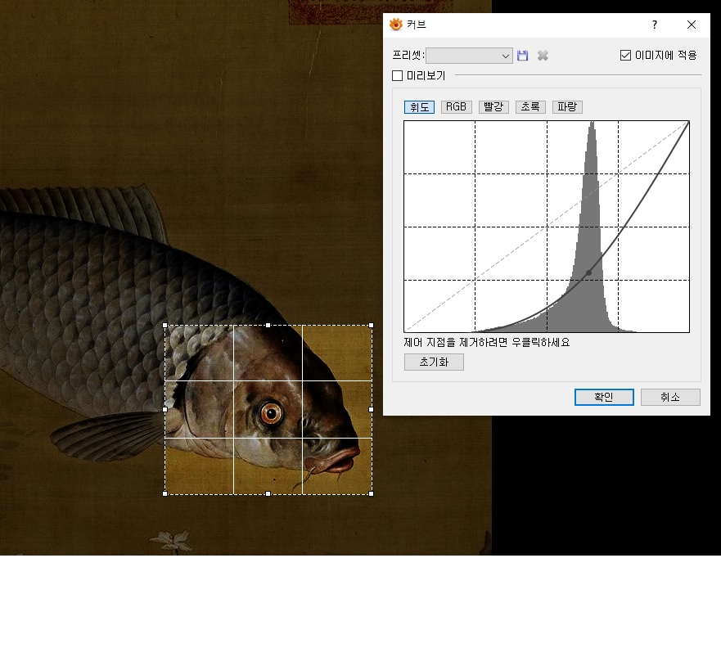Click the bottom-left crop selection handle
721x666 pixels.
click(165, 493)
